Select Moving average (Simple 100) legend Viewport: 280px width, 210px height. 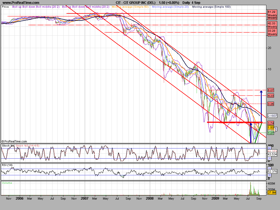[211, 7]
